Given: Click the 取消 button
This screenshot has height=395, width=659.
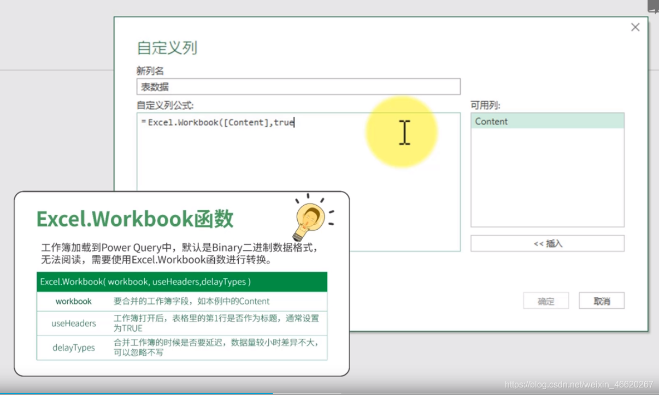Looking at the screenshot, I should [x=602, y=301].
